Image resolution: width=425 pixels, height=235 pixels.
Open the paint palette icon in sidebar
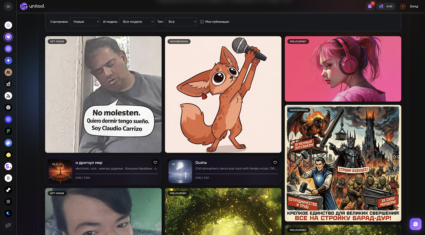point(8,143)
